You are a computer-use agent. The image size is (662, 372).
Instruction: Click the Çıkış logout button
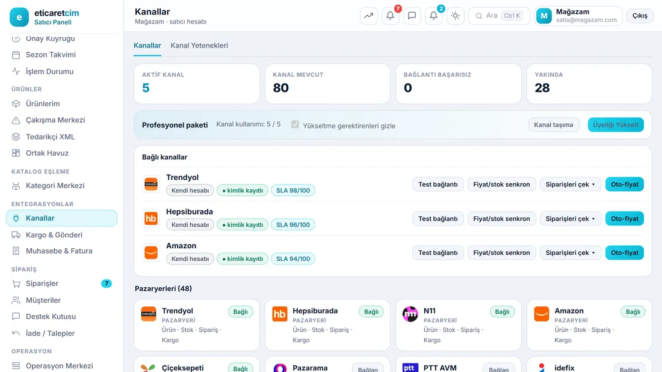click(x=640, y=16)
